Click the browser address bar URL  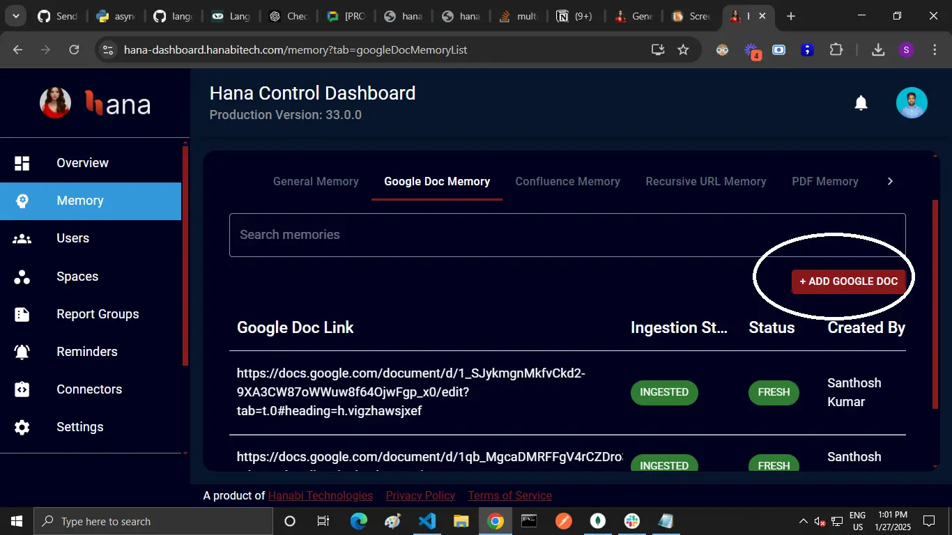pos(295,49)
